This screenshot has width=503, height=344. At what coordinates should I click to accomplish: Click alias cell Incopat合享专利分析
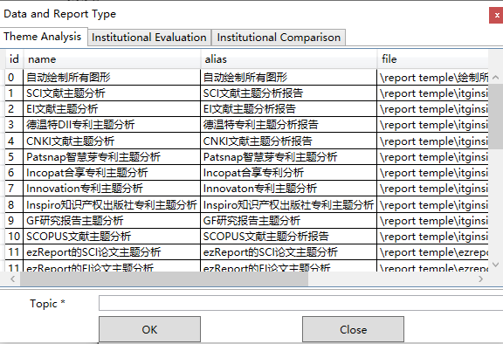pos(289,173)
